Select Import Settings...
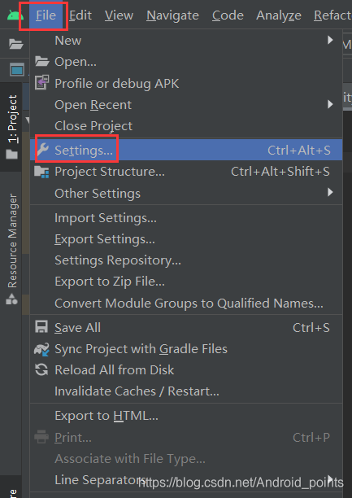 [x=186, y=218]
